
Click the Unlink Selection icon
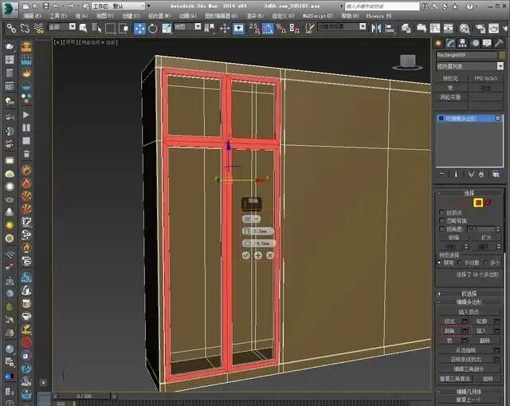pyautogui.click(x=25, y=29)
